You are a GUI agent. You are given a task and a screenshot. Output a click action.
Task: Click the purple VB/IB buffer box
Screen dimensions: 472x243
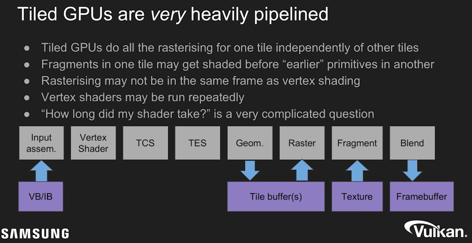(41, 196)
